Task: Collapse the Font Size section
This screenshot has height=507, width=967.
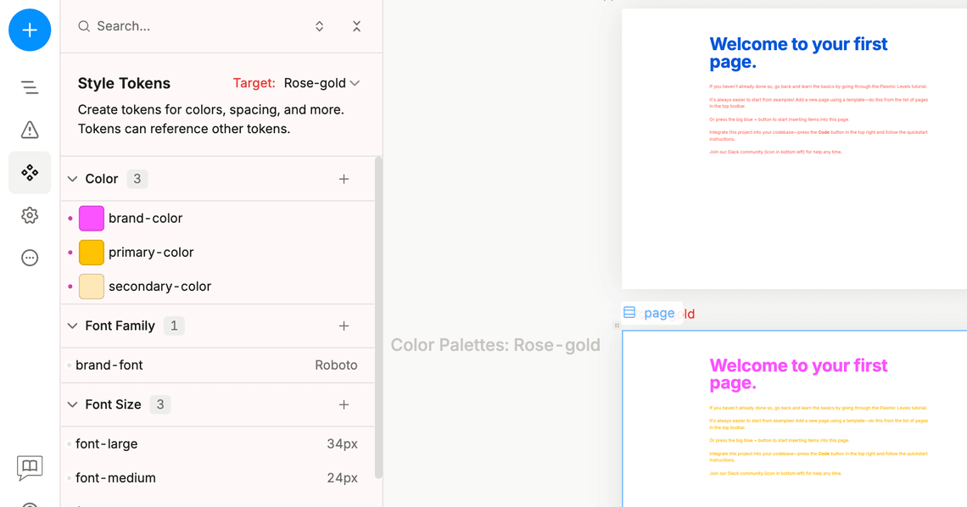Action: pos(73,404)
